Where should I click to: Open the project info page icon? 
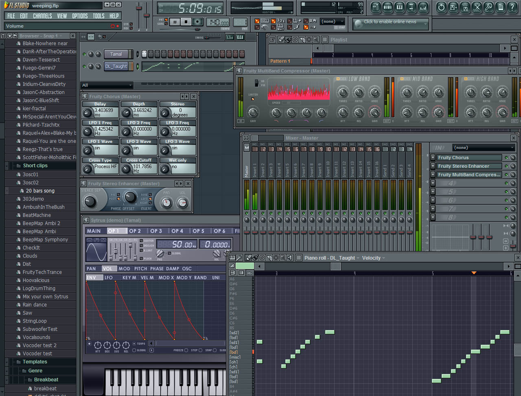(500, 7)
